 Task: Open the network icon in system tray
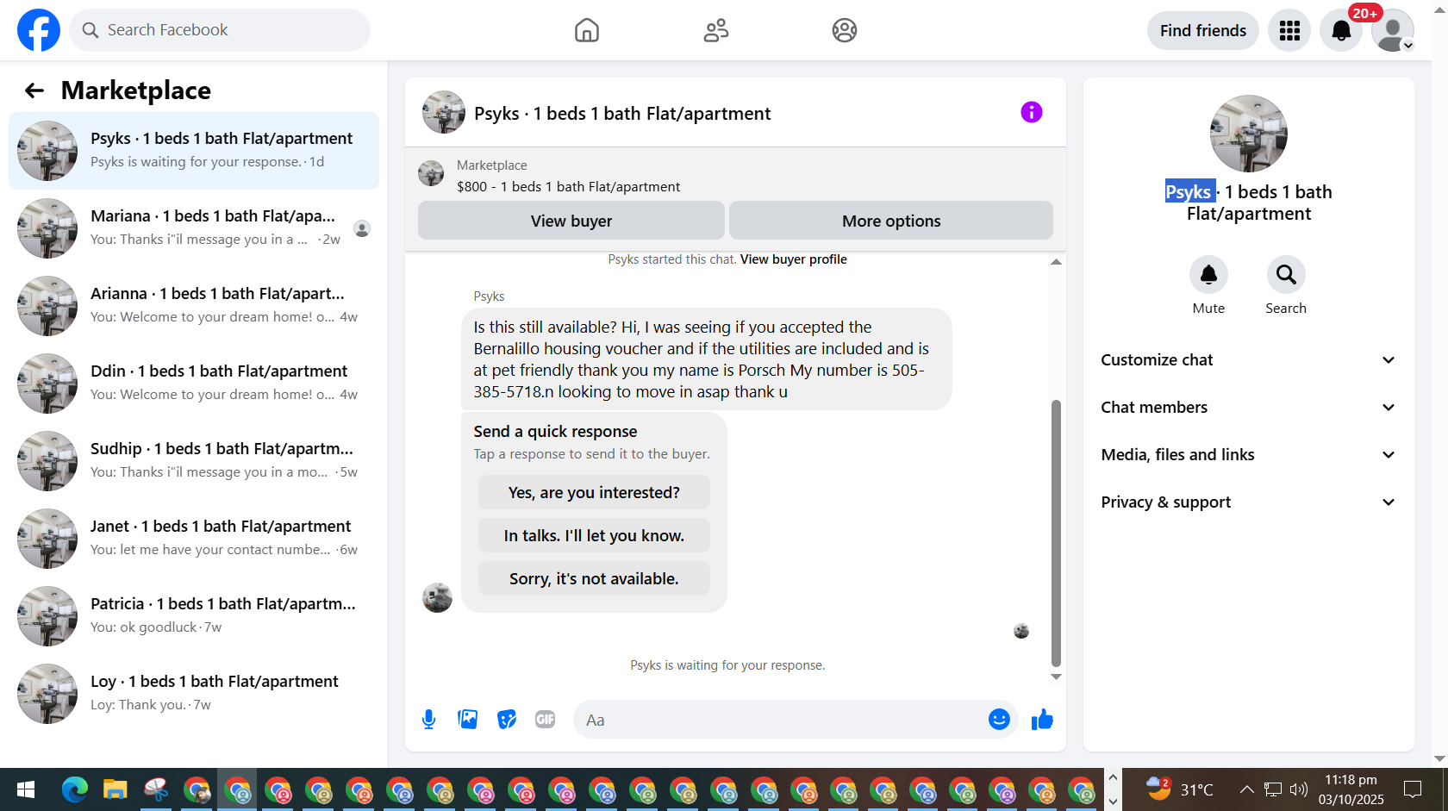pos(1273,789)
